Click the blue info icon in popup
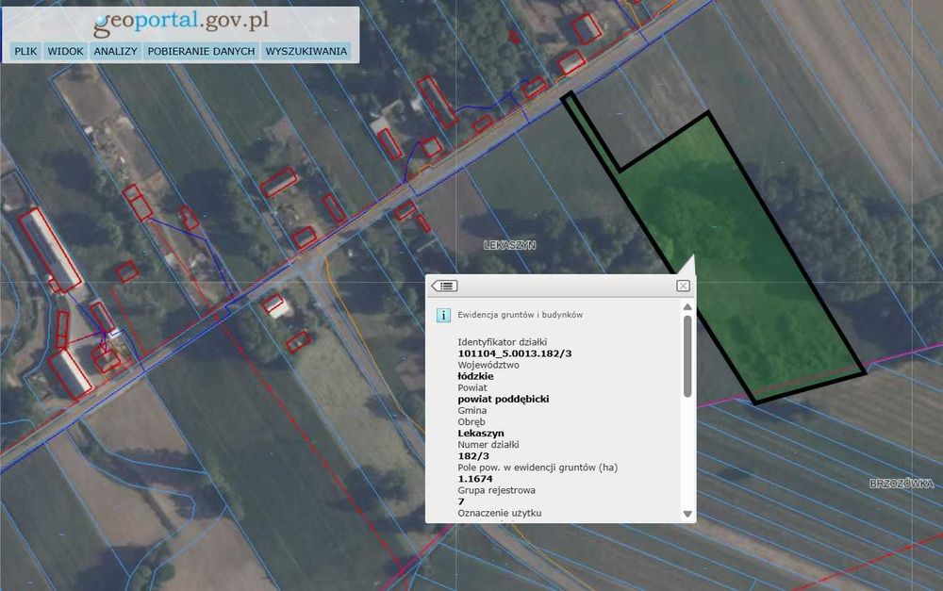The height and width of the screenshot is (591, 943). [443, 315]
